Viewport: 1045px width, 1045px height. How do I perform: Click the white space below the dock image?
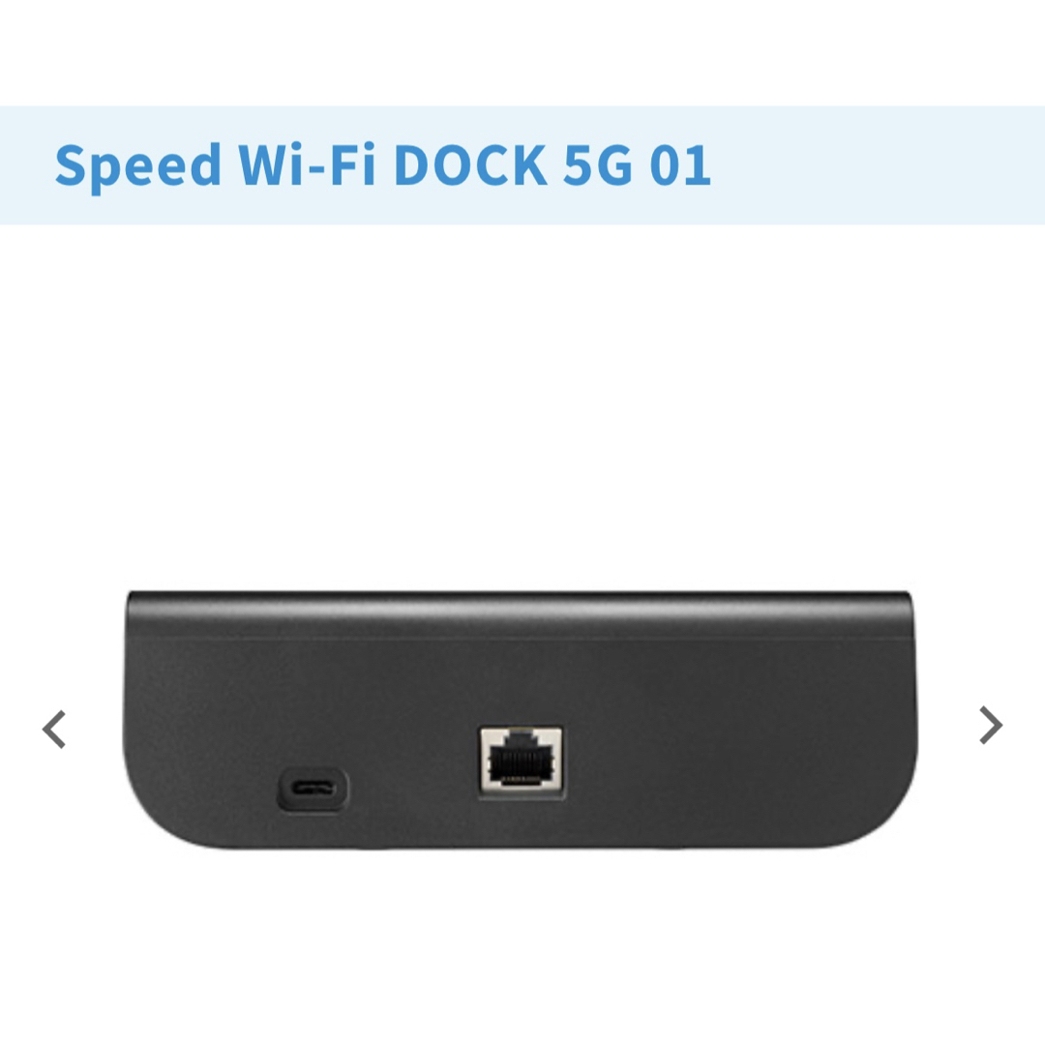point(520,946)
